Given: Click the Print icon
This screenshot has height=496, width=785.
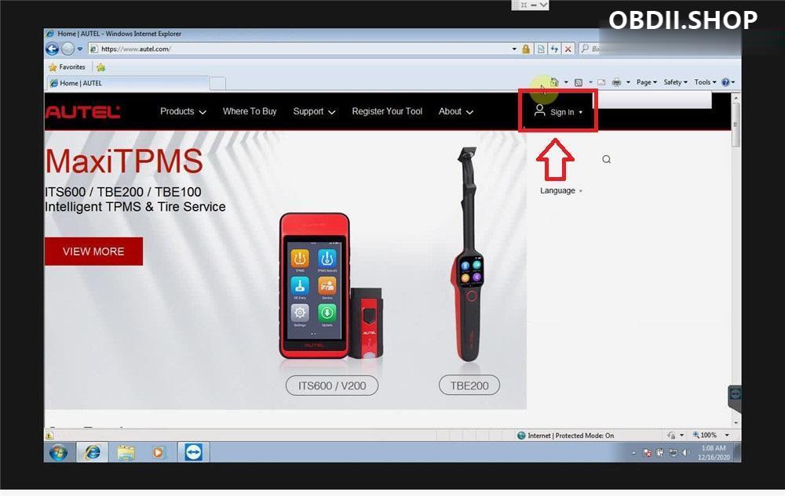Looking at the screenshot, I should point(617,82).
